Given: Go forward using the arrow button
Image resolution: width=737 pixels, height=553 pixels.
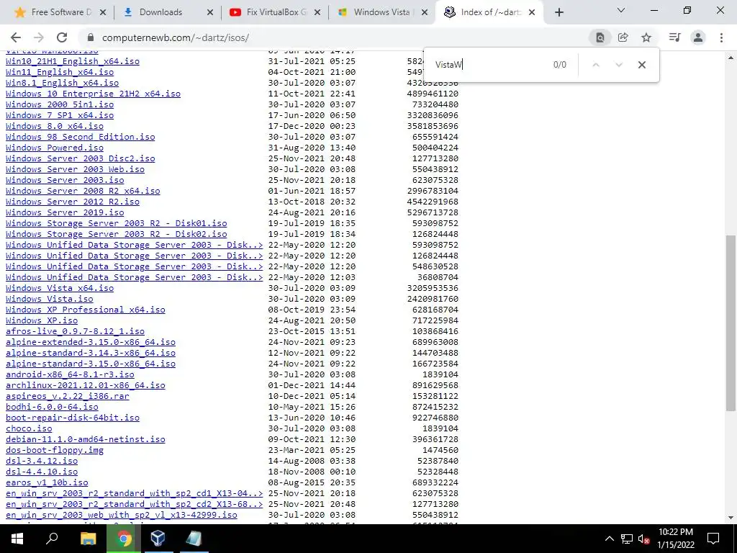Looking at the screenshot, I should click(x=39, y=37).
